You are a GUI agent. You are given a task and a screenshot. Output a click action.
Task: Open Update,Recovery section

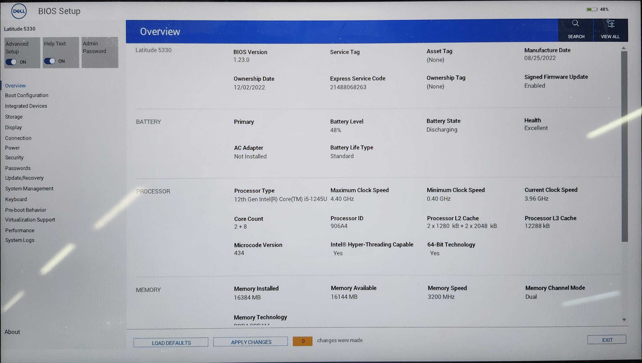pyautogui.click(x=24, y=178)
